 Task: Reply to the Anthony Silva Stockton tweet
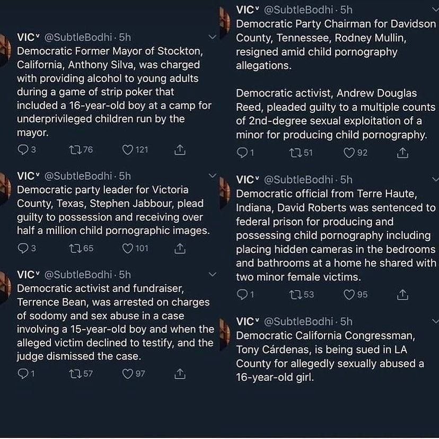click(23, 150)
